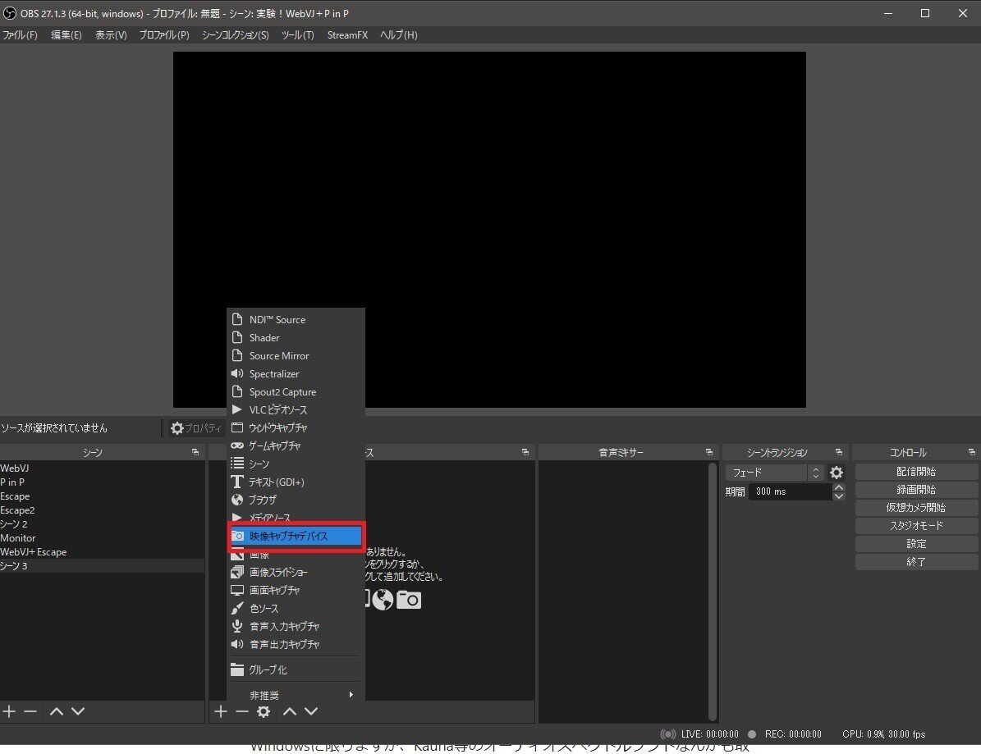The image size is (981, 754).
Task: Move source up with arrow icon
Action: [289, 711]
